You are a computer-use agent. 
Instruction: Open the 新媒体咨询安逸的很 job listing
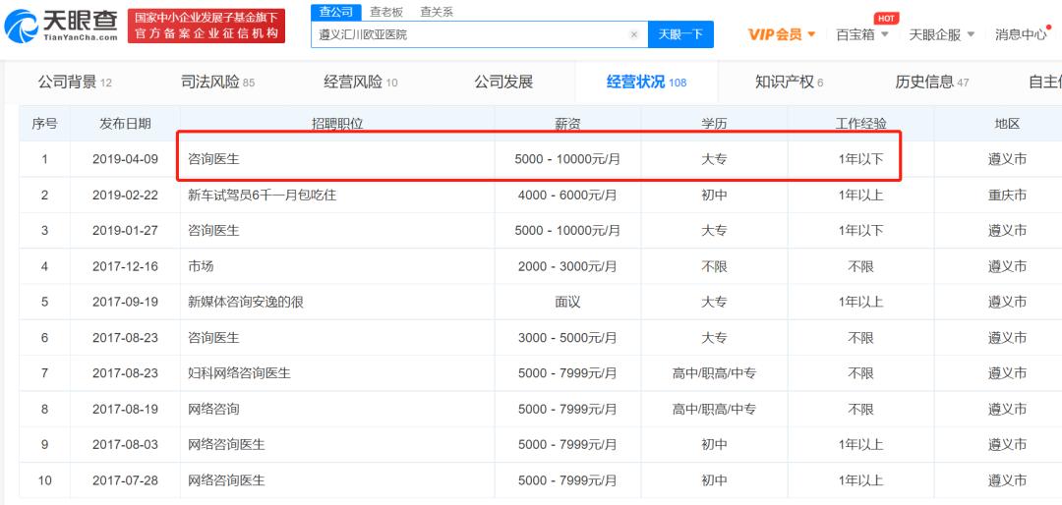pos(245,302)
